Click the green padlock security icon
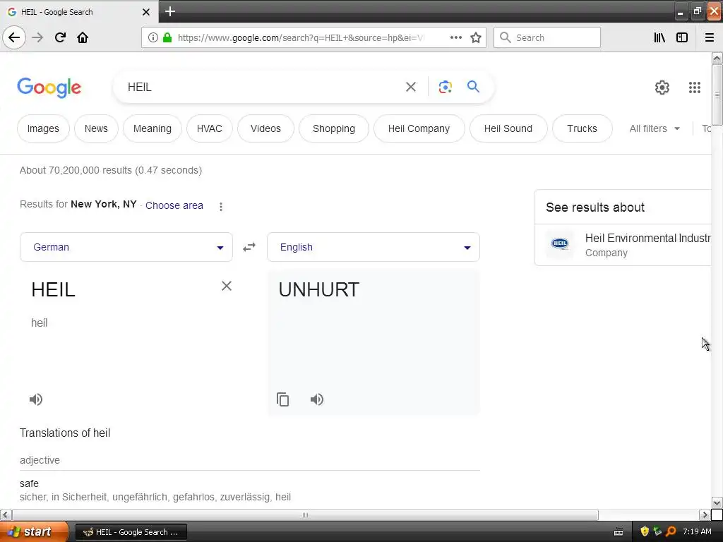 (167, 37)
